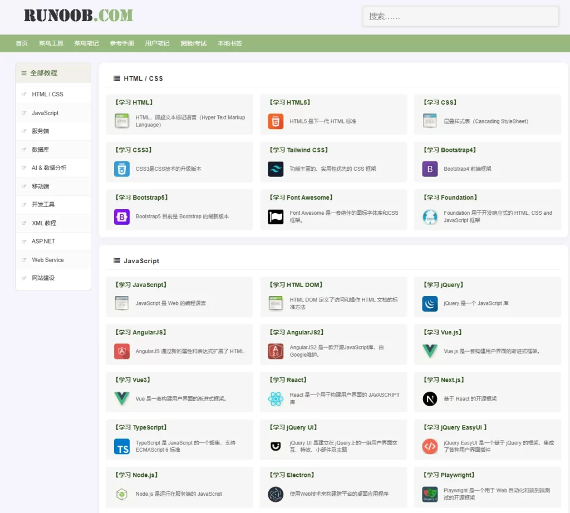Screen dimensions: 570x513
Task: Open the 【学习 jQuery】 tutorial link
Action: [443, 285]
